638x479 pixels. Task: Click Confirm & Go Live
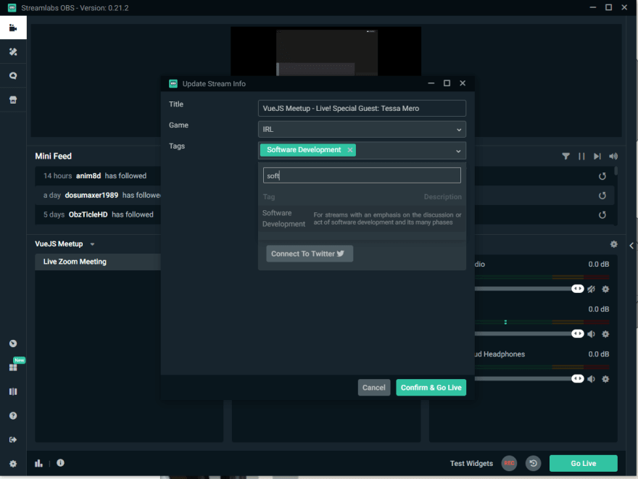pyautogui.click(x=431, y=388)
